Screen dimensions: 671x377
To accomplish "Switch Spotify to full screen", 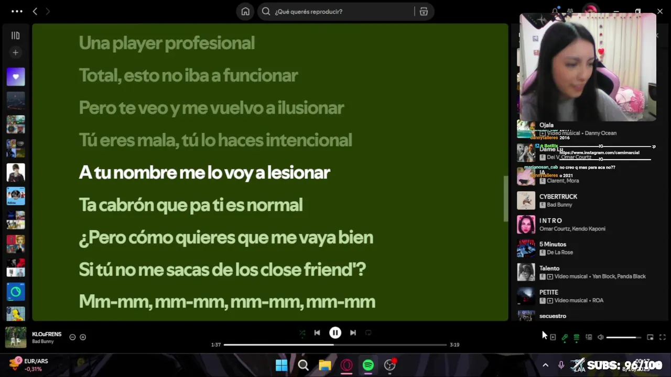I will point(662,337).
